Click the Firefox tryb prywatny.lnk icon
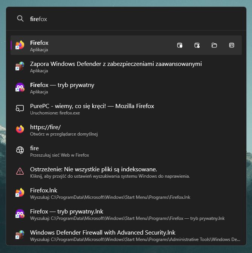The width and height of the screenshot is (252, 253). tap(20, 213)
